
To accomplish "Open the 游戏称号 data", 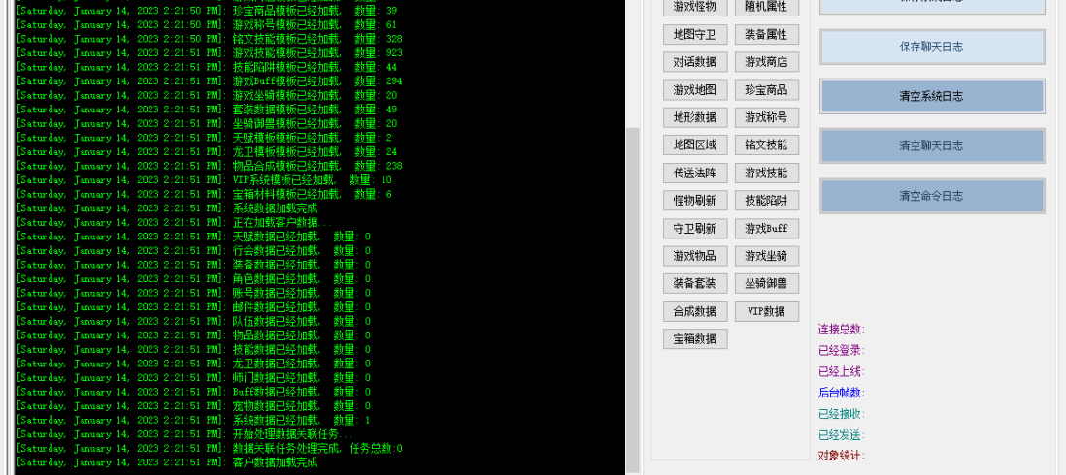I will pos(766,117).
